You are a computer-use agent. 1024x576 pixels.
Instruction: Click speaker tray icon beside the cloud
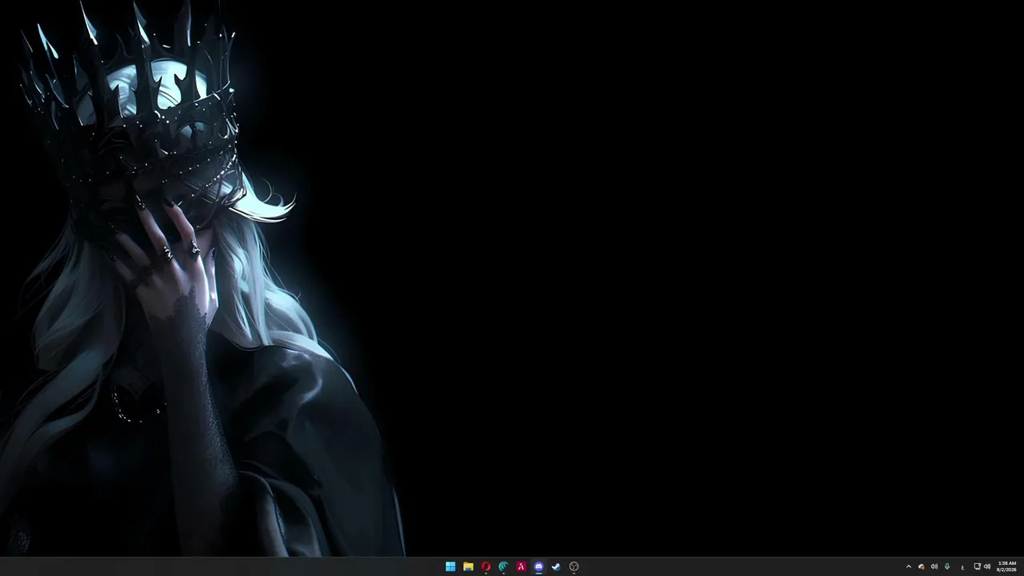934,566
